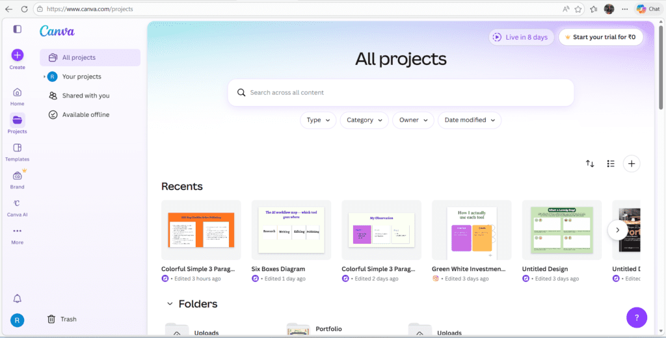Toggle the sidebar collapse icon

(18, 29)
